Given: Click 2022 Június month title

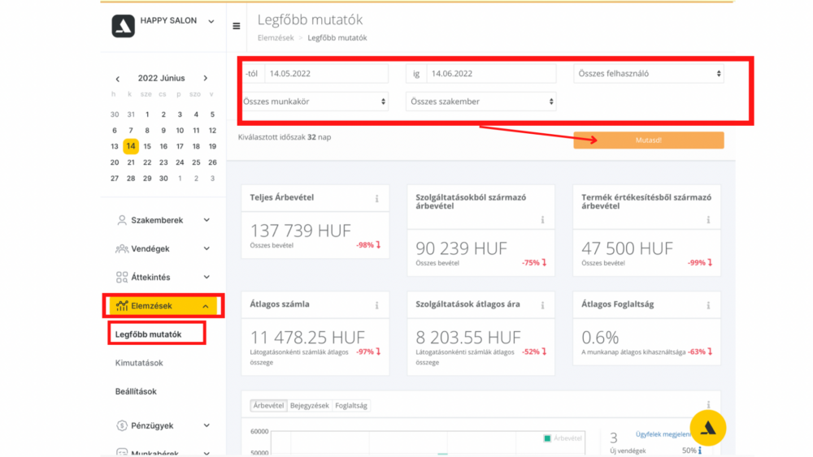Looking at the screenshot, I should pyautogui.click(x=161, y=78).
